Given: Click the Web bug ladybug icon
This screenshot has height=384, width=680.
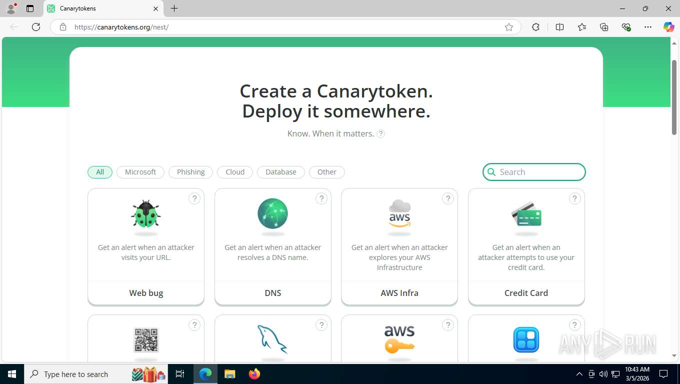Looking at the screenshot, I should [146, 214].
